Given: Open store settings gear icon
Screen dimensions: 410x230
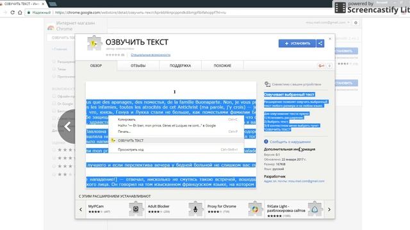Looking at the screenshot, I should click(356, 23).
